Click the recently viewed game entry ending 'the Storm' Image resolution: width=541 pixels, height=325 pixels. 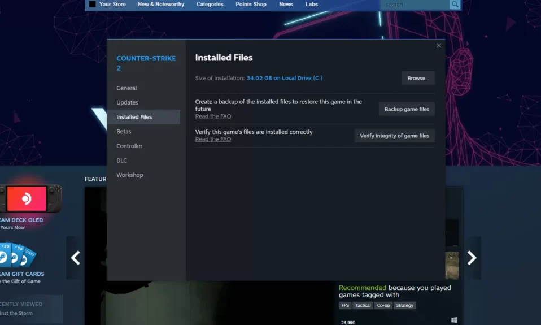16,313
